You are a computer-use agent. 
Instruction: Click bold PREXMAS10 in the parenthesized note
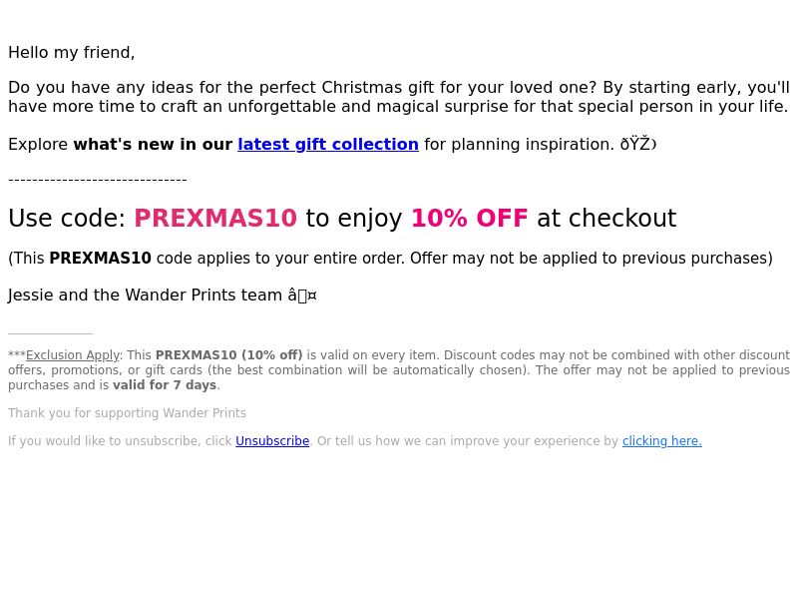[101, 259]
